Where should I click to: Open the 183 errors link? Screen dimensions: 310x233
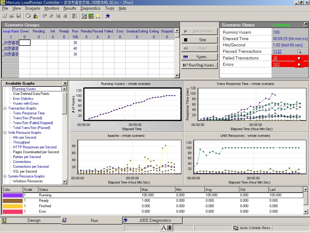pos(276,65)
